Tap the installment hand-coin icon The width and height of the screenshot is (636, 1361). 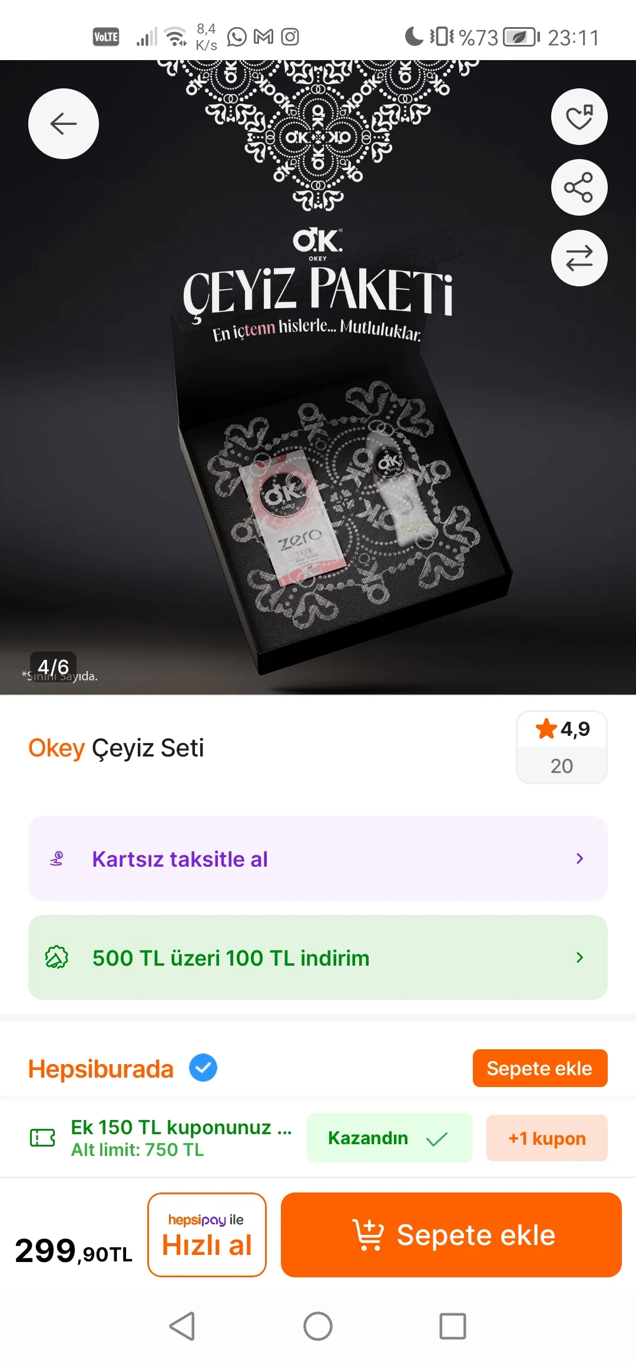tap(57, 858)
